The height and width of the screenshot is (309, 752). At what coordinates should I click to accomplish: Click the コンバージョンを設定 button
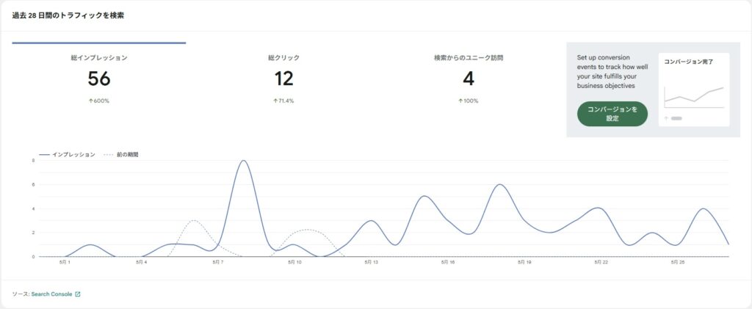(x=612, y=114)
